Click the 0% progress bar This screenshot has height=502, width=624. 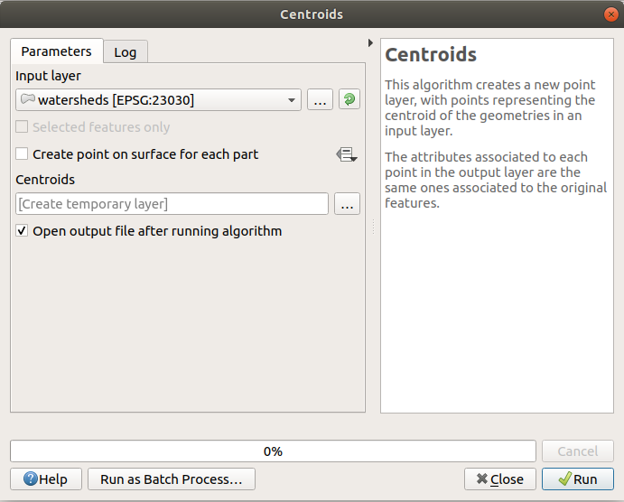pyautogui.click(x=273, y=451)
